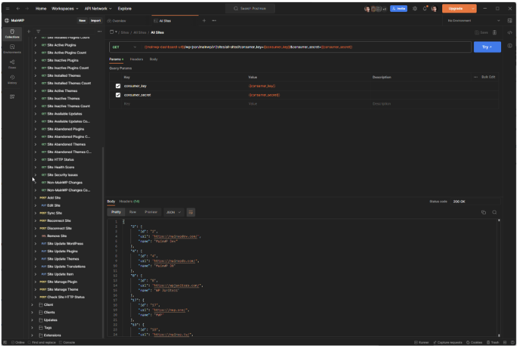Go to Explore in top navigation
This screenshot has height=347, width=519.
pyautogui.click(x=124, y=9)
